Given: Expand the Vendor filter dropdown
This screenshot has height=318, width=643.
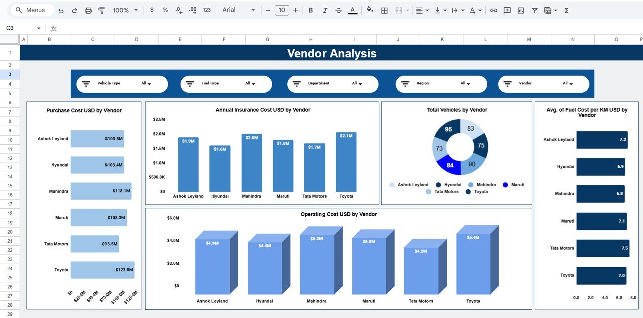Looking at the screenshot, I should (568, 84).
